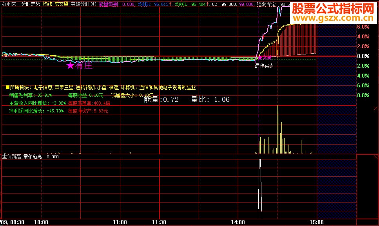
Task: Click the green 6.0% lower axis label
Action: click(x=363, y=85)
